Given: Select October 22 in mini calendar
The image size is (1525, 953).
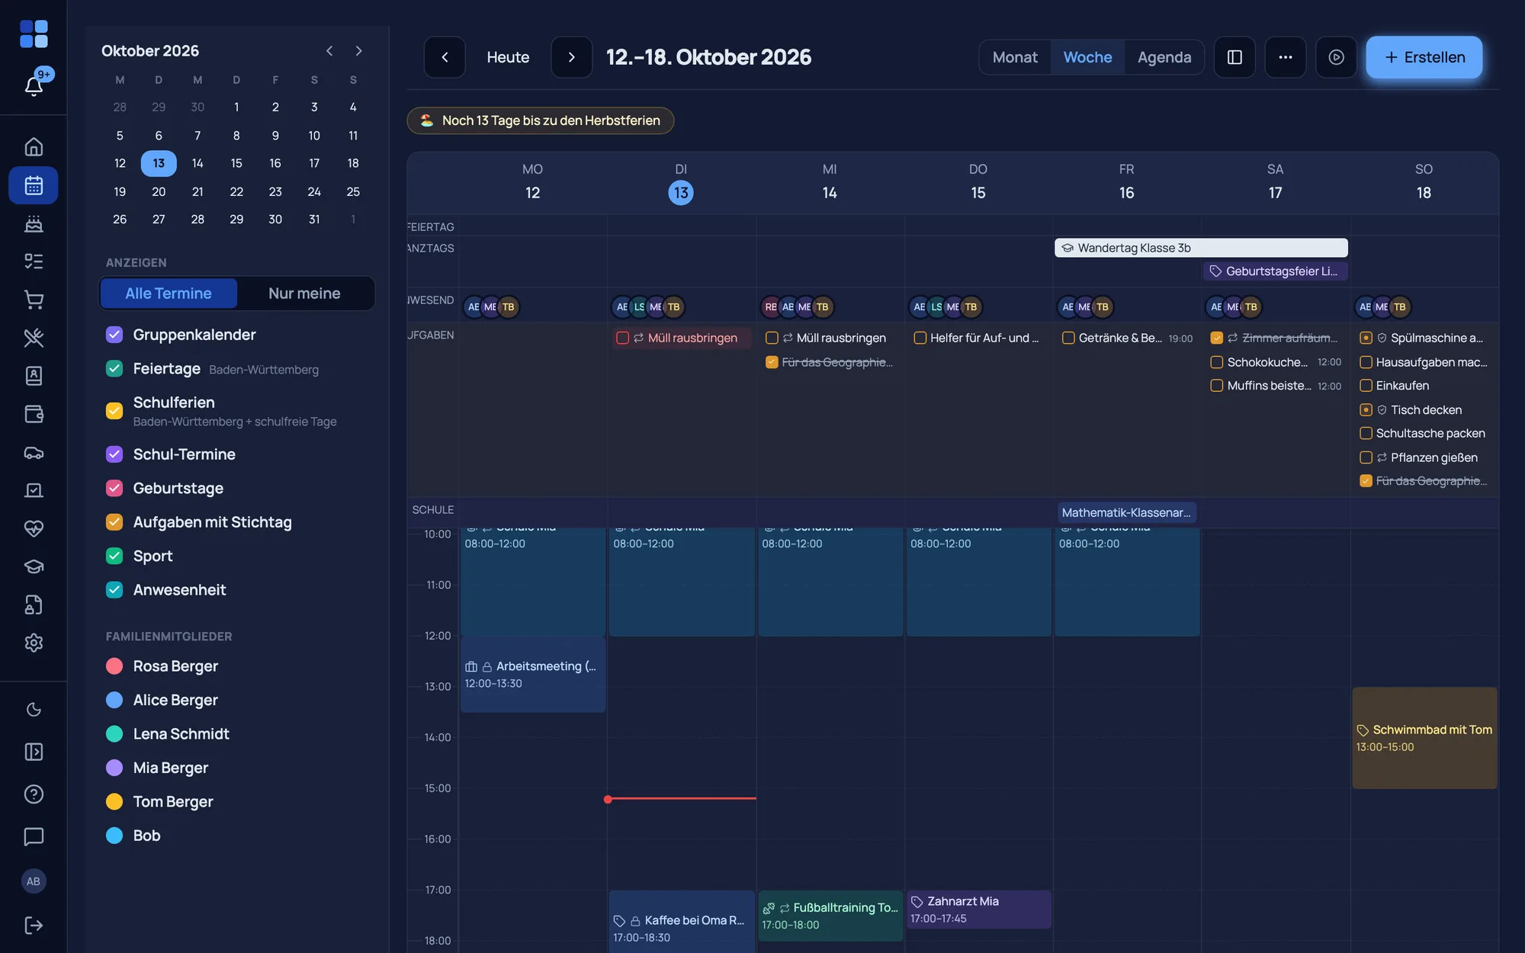Looking at the screenshot, I should point(236,191).
